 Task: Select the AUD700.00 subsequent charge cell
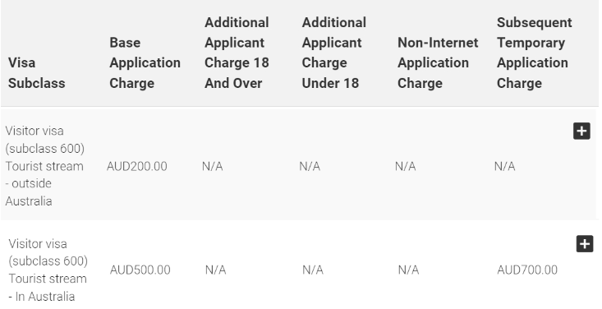coord(527,270)
